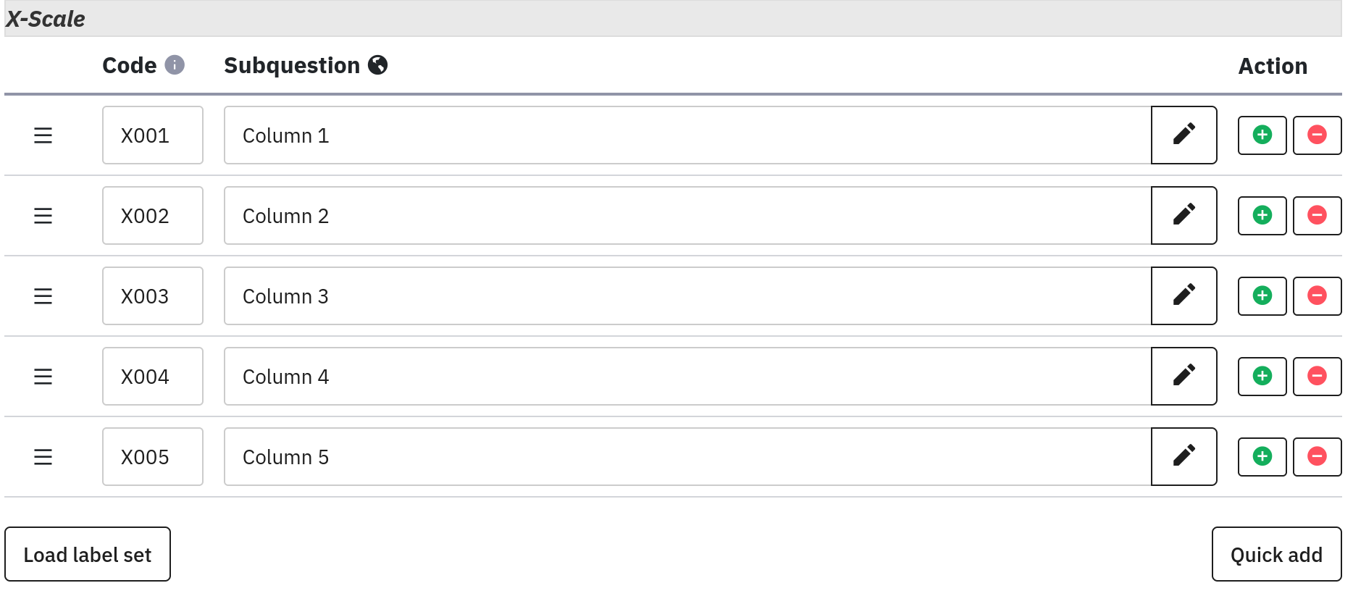Click the drag handle for row X003
Image resolution: width=1353 pixels, height=604 pixels.
(43, 296)
